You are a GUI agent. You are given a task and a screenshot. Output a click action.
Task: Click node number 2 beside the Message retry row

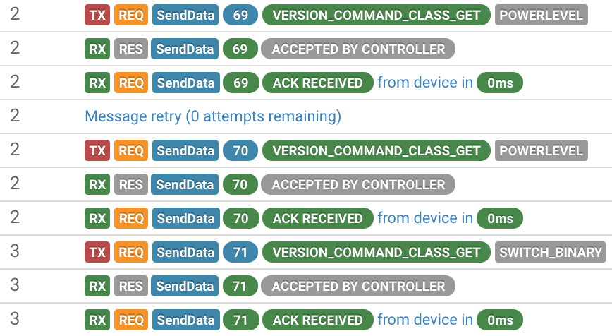(15, 116)
